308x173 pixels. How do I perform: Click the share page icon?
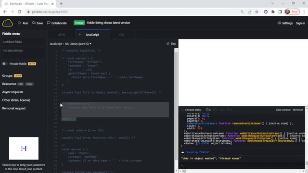249,12
